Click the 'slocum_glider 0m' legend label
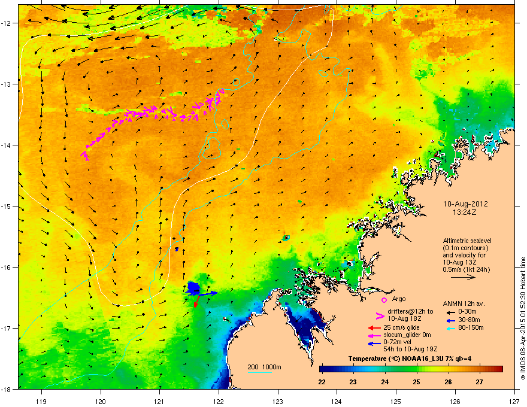 coord(407,335)
